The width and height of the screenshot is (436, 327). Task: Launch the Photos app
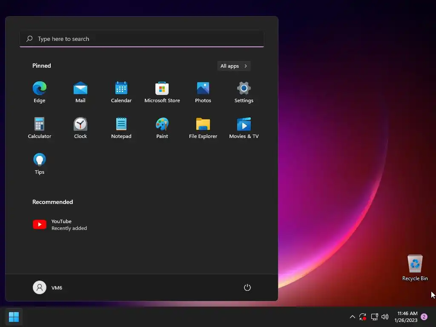pyautogui.click(x=203, y=92)
